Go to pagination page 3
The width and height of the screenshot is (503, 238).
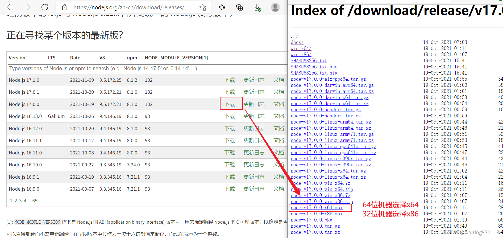20,201
